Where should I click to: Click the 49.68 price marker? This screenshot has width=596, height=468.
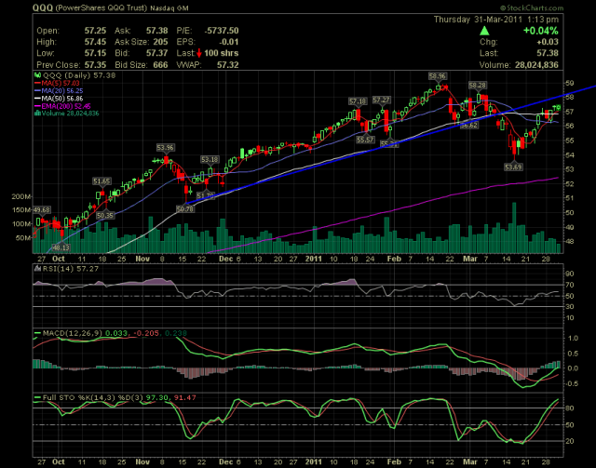(x=41, y=209)
